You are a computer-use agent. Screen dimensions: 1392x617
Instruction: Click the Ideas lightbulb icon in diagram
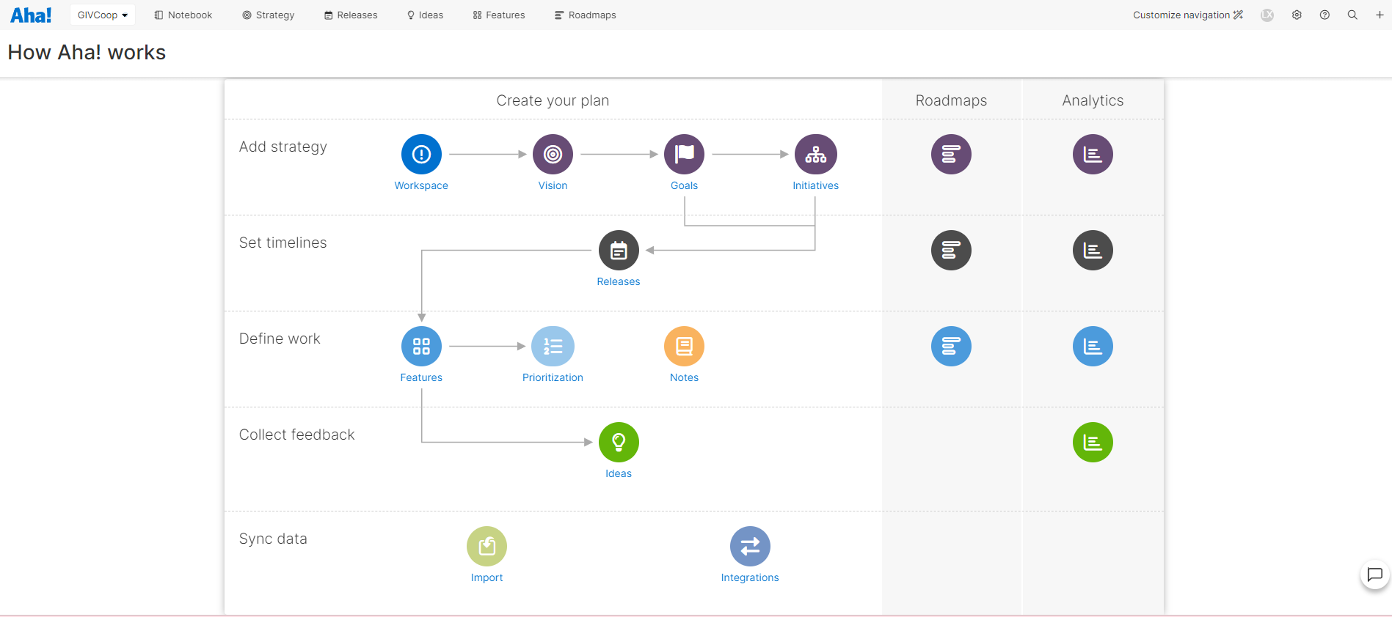coord(619,442)
